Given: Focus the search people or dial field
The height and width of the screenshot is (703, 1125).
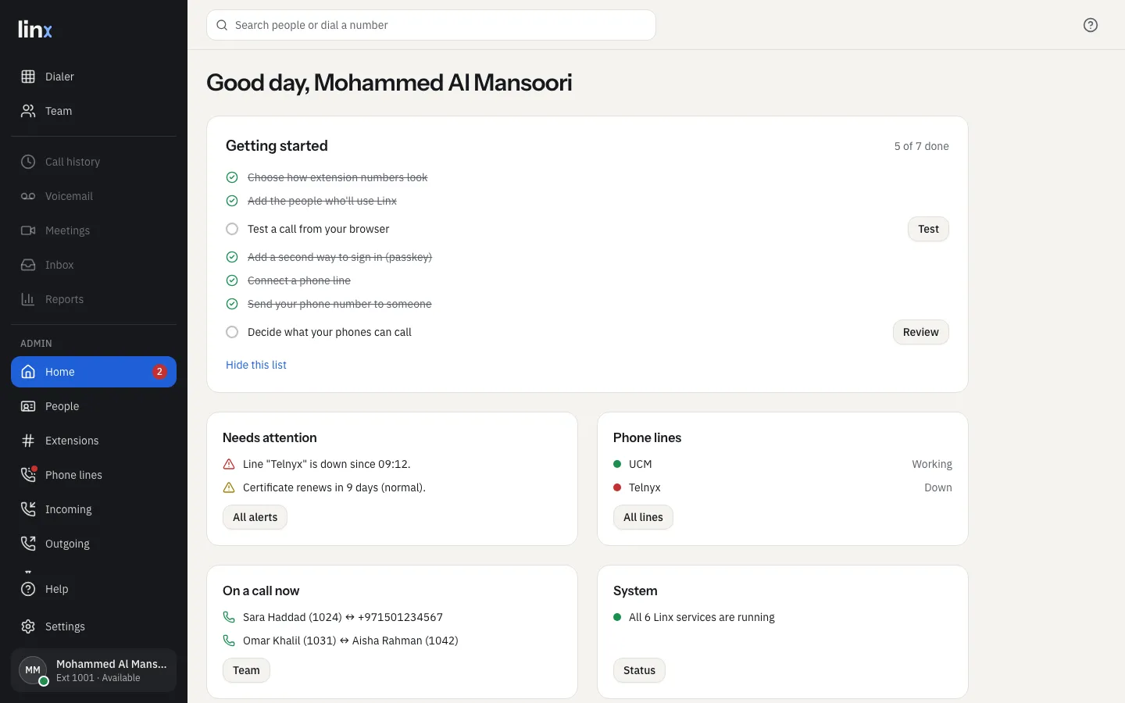Looking at the screenshot, I should point(431,25).
